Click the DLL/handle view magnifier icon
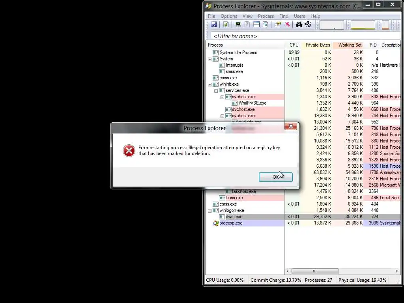Image resolution: width=404 pixels, height=303 pixels. tap(266, 24)
